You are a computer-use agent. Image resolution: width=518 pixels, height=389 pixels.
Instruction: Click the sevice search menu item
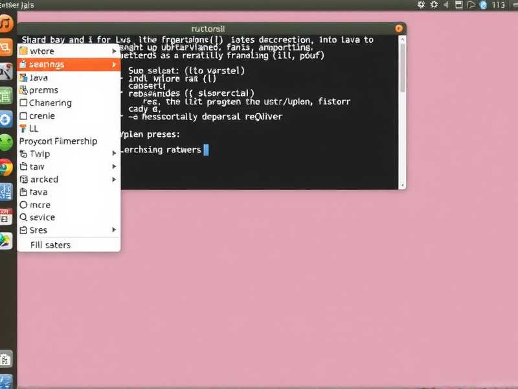point(42,218)
